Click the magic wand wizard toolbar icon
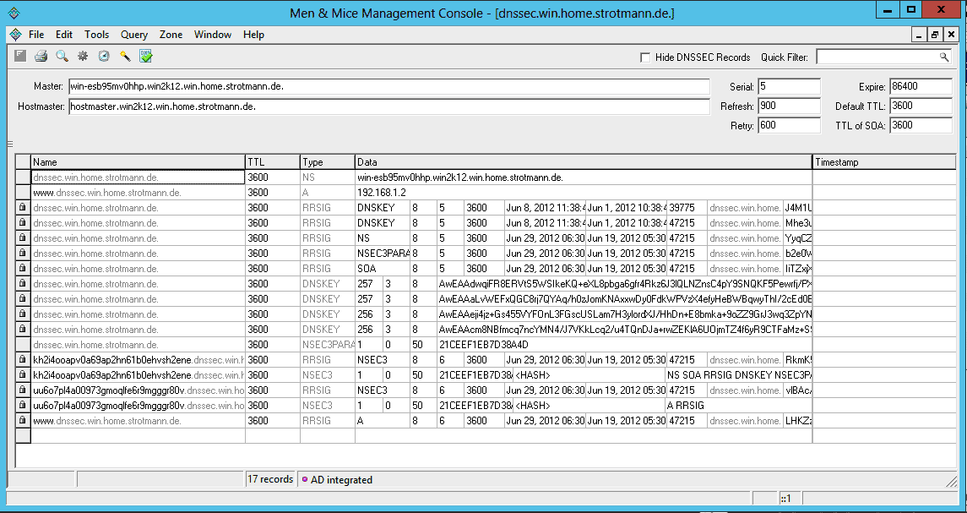967x513 pixels. point(124,56)
